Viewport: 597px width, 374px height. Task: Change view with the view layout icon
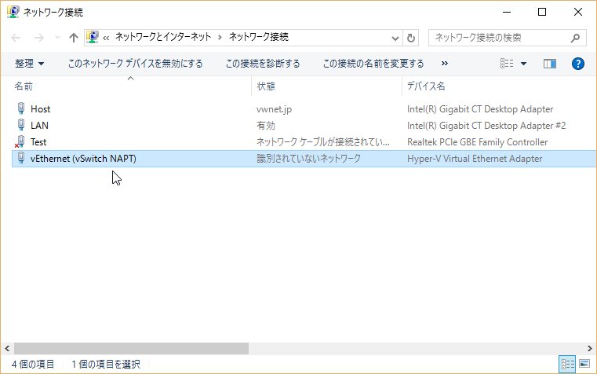pyautogui.click(x=506, y=64)
